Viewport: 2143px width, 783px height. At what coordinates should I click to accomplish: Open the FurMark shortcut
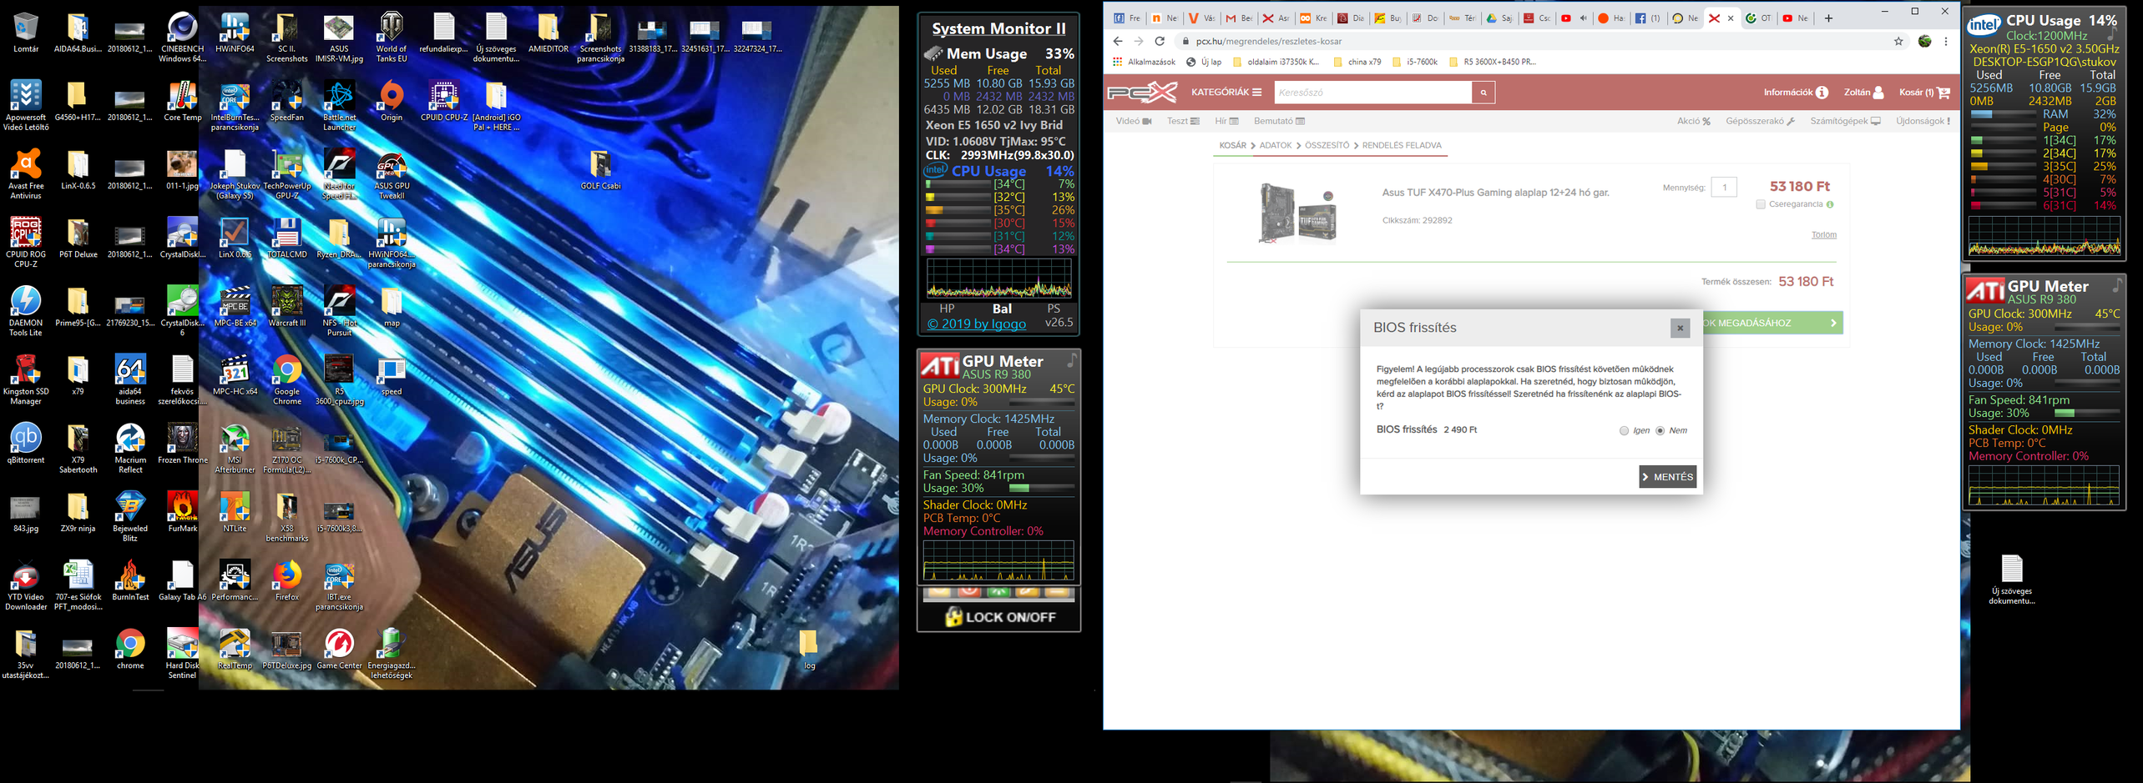click(182, 512)
